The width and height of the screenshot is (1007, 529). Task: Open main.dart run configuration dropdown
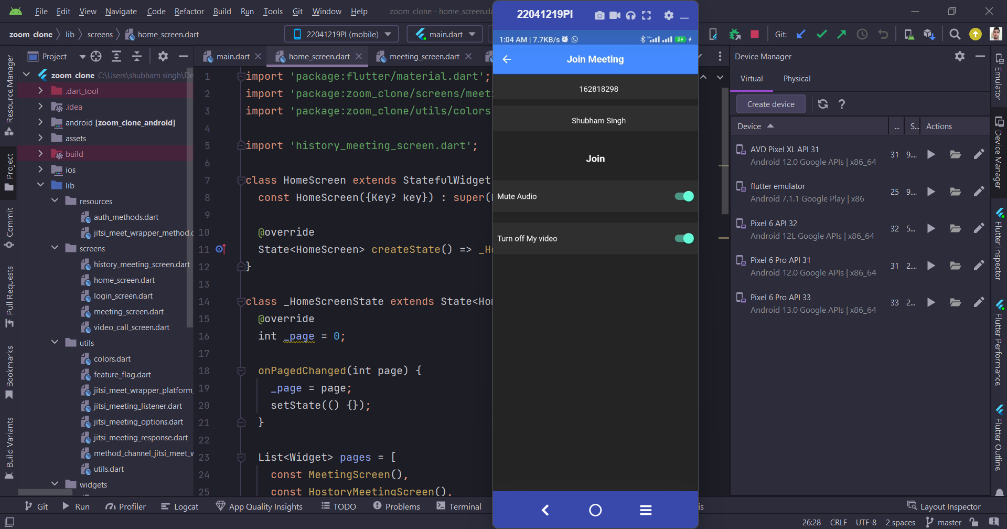446,34
